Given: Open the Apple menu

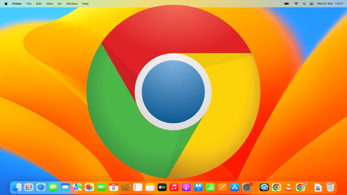Looking at the screenshot, I should pos(6,4).
